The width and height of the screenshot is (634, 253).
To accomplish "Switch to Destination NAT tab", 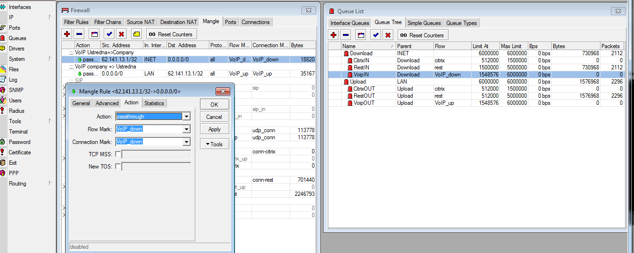I will point(178,22).
